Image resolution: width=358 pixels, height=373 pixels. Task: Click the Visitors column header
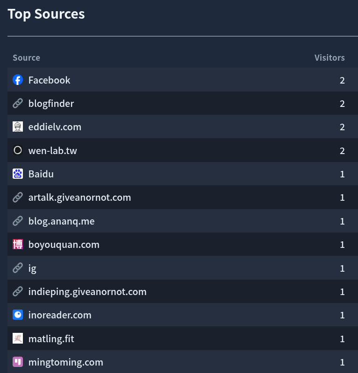point(329,57)
